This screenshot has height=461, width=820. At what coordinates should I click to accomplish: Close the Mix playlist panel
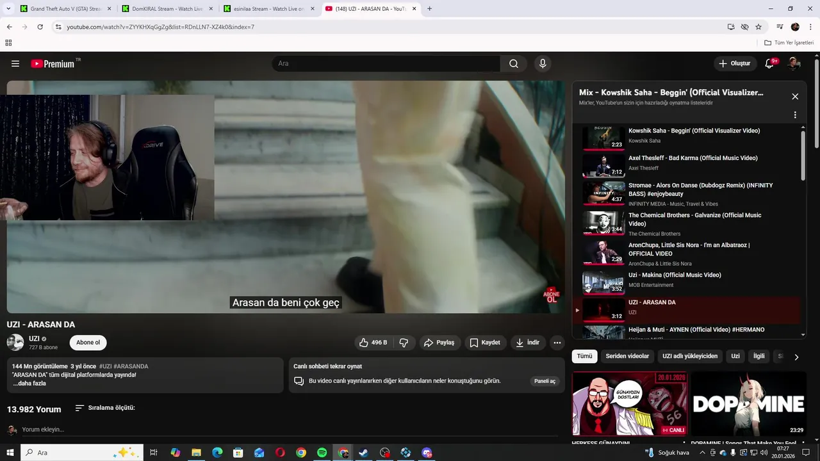pos(795,97)
